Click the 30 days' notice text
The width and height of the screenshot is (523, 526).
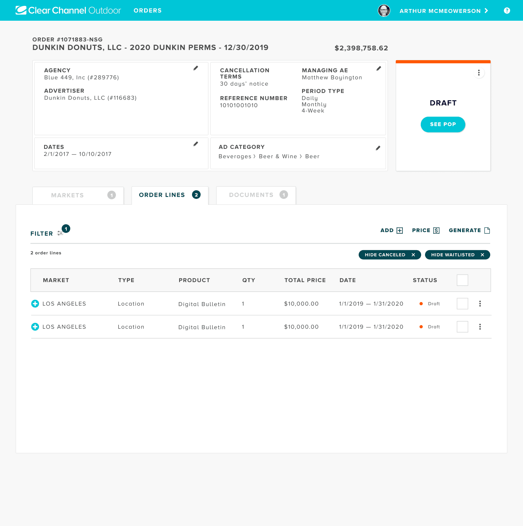[244, 84]
